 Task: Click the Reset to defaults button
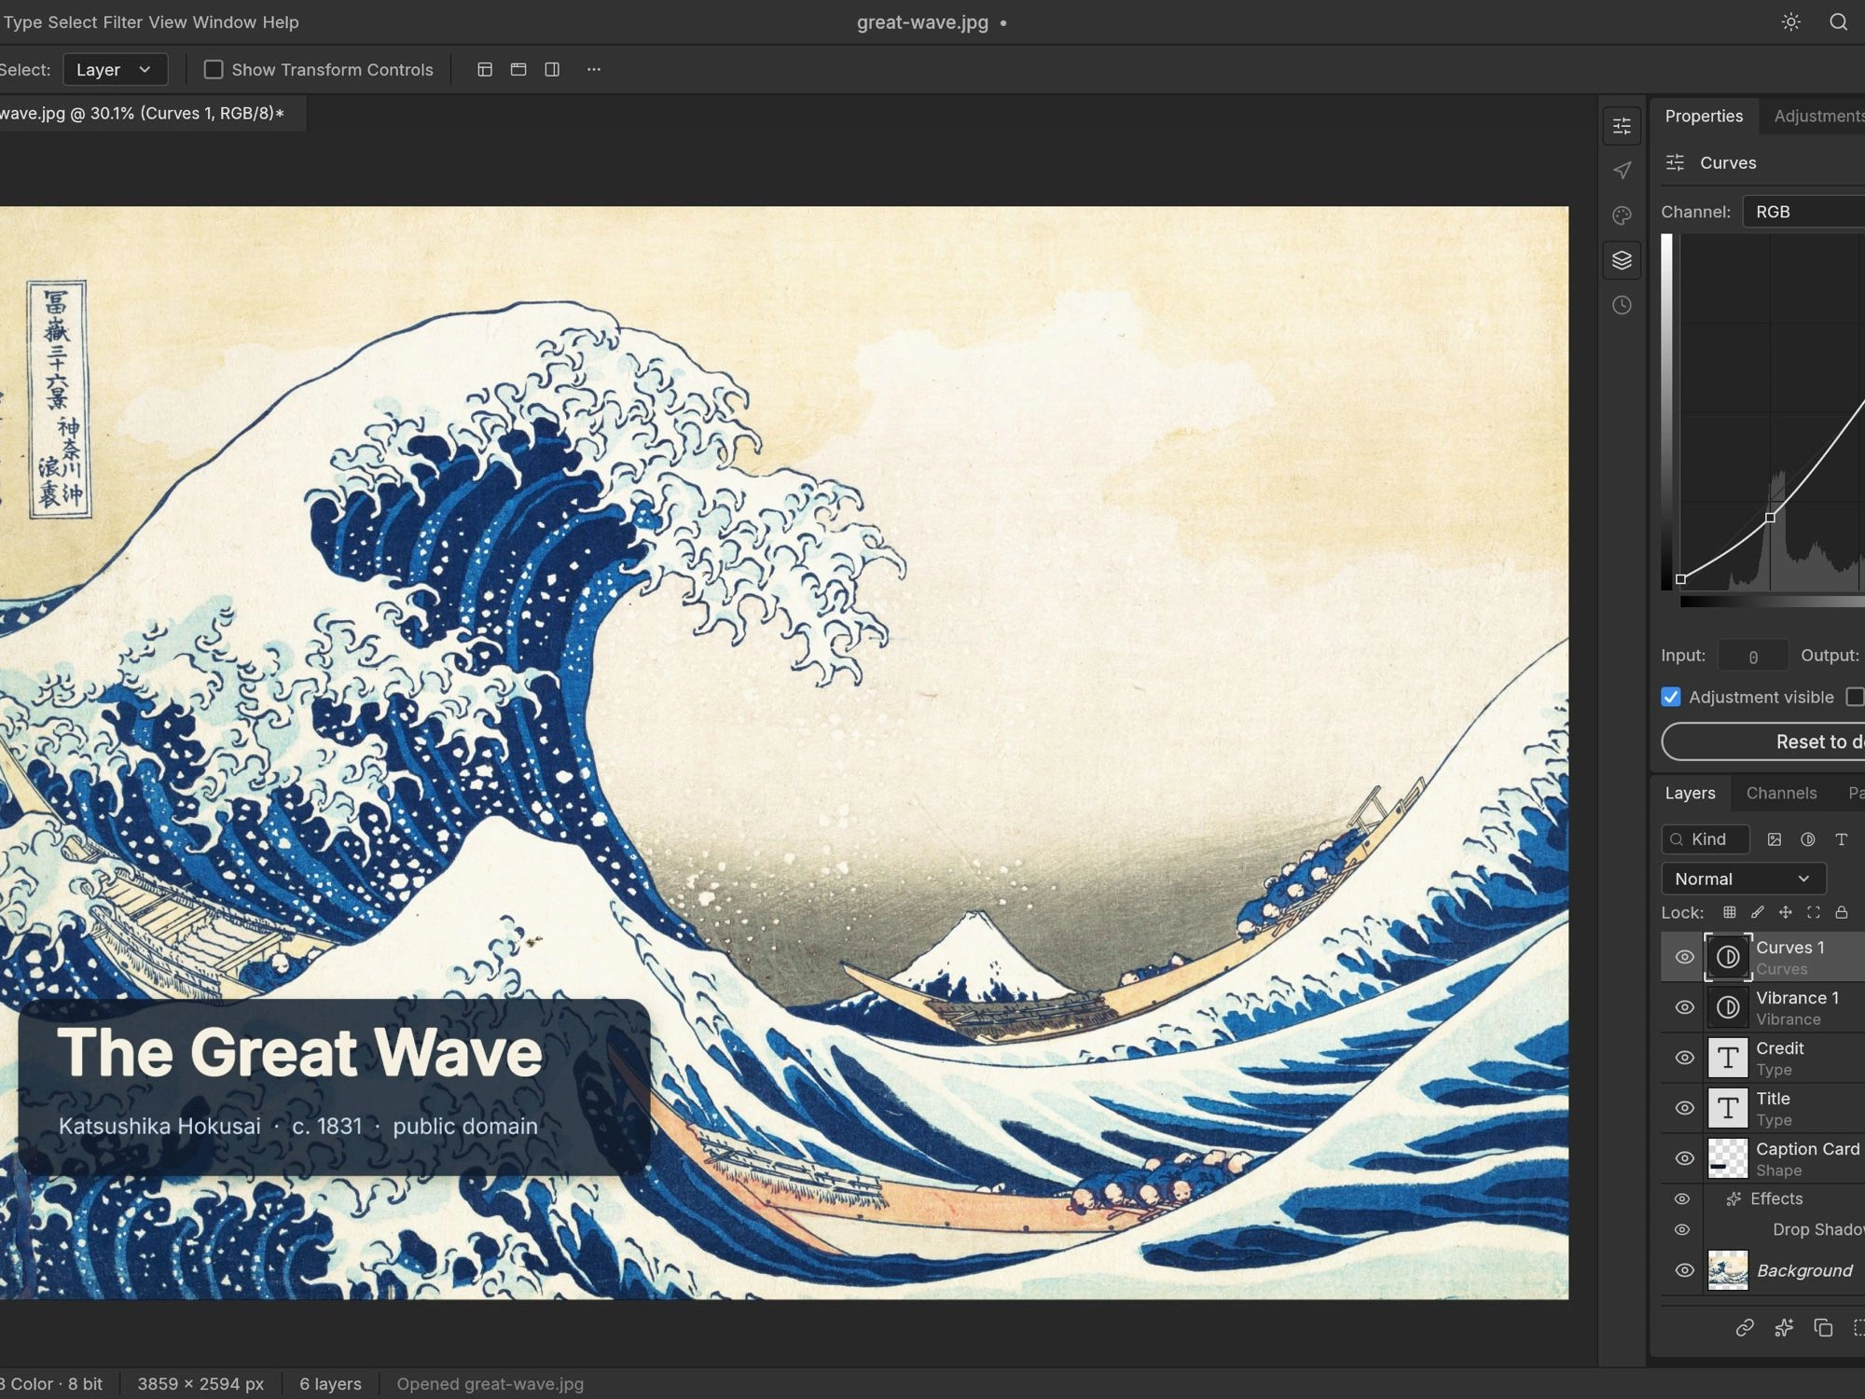click(1763, 741)
